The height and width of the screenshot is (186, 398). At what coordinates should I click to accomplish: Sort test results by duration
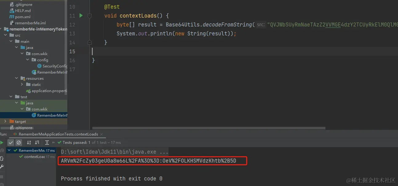(x=37, y=143)
